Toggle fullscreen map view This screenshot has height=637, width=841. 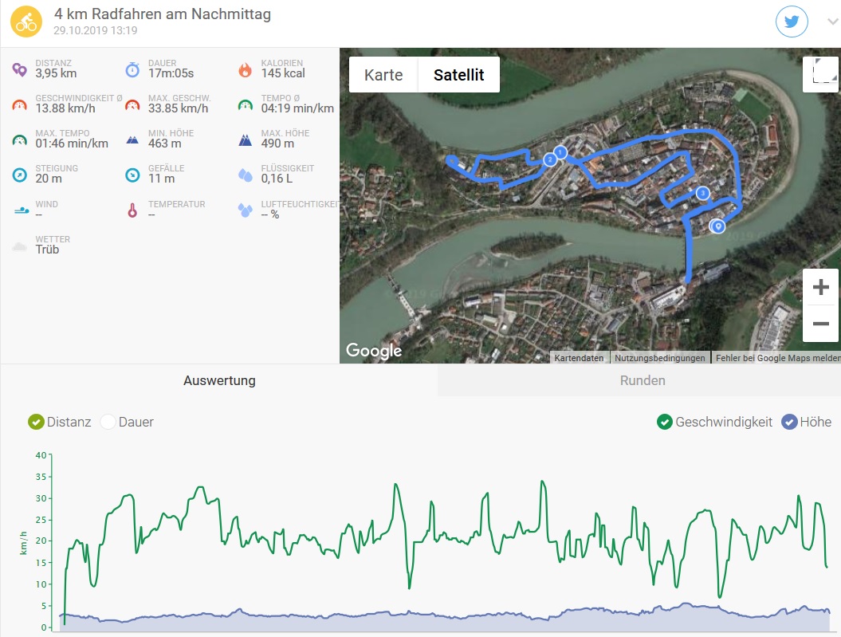pyautogui.click(x=820, y=74)
